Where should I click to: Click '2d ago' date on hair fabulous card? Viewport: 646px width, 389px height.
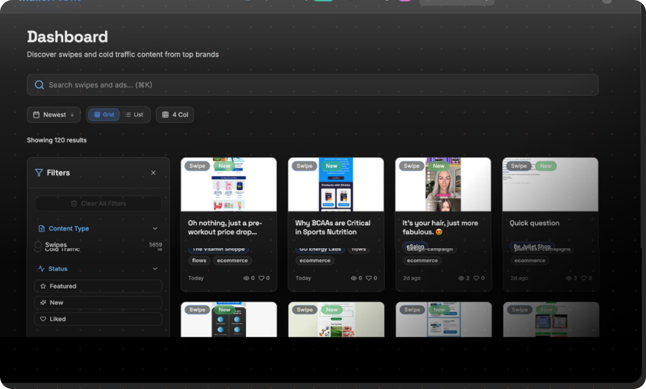tap(412, 278)
